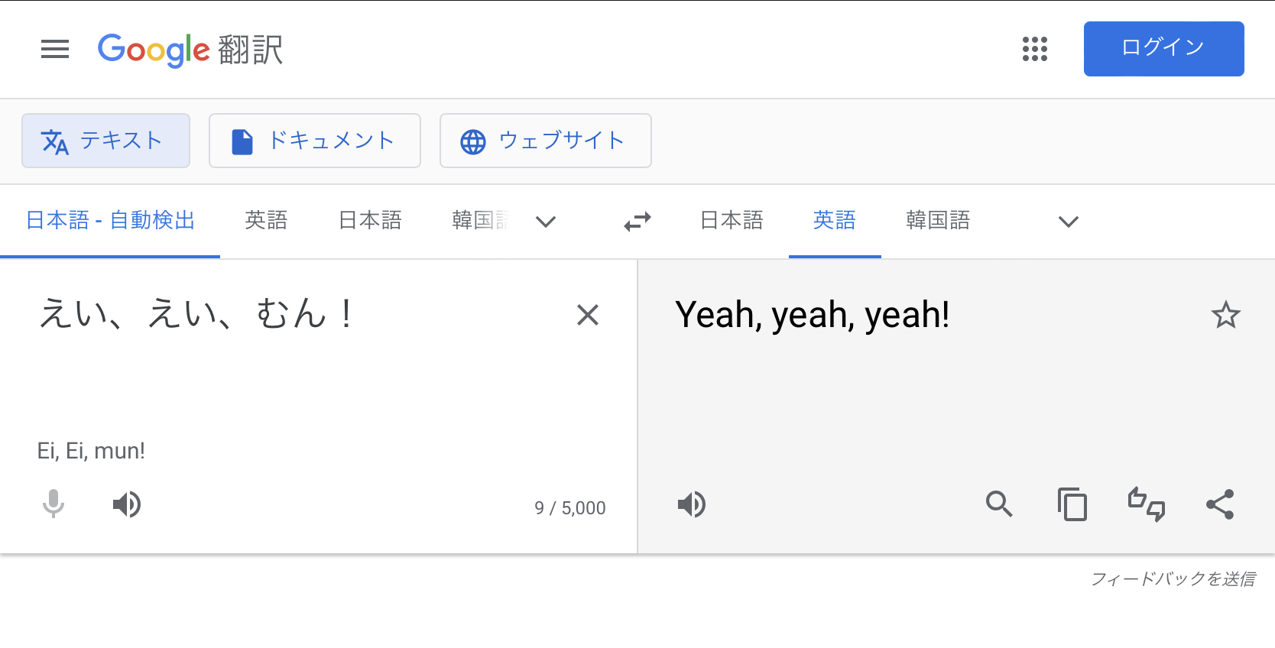Open the hamburger main menu
This screenshot has height=648, width=1275.
[x=55, y=49]
